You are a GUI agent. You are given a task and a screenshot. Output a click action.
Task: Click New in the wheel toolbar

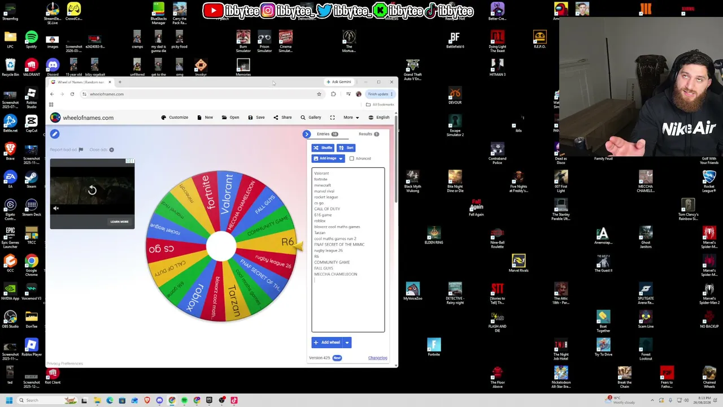tap(205, 118)
